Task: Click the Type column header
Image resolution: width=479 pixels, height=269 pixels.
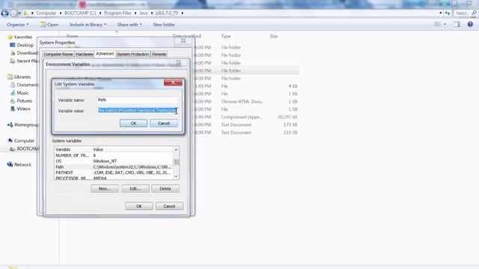Action: pyautogui.click(x=226, y=36)
